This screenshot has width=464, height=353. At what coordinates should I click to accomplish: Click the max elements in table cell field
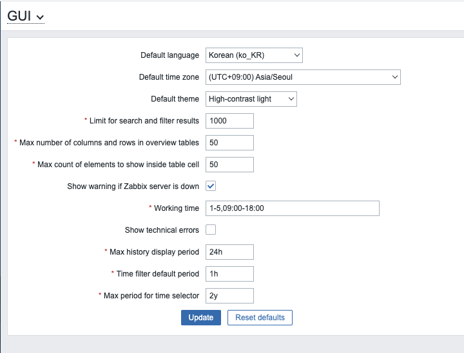(229, 165)
